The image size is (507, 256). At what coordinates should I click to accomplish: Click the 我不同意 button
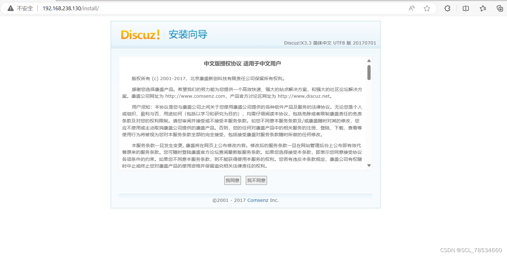click(x=256, y=180)
